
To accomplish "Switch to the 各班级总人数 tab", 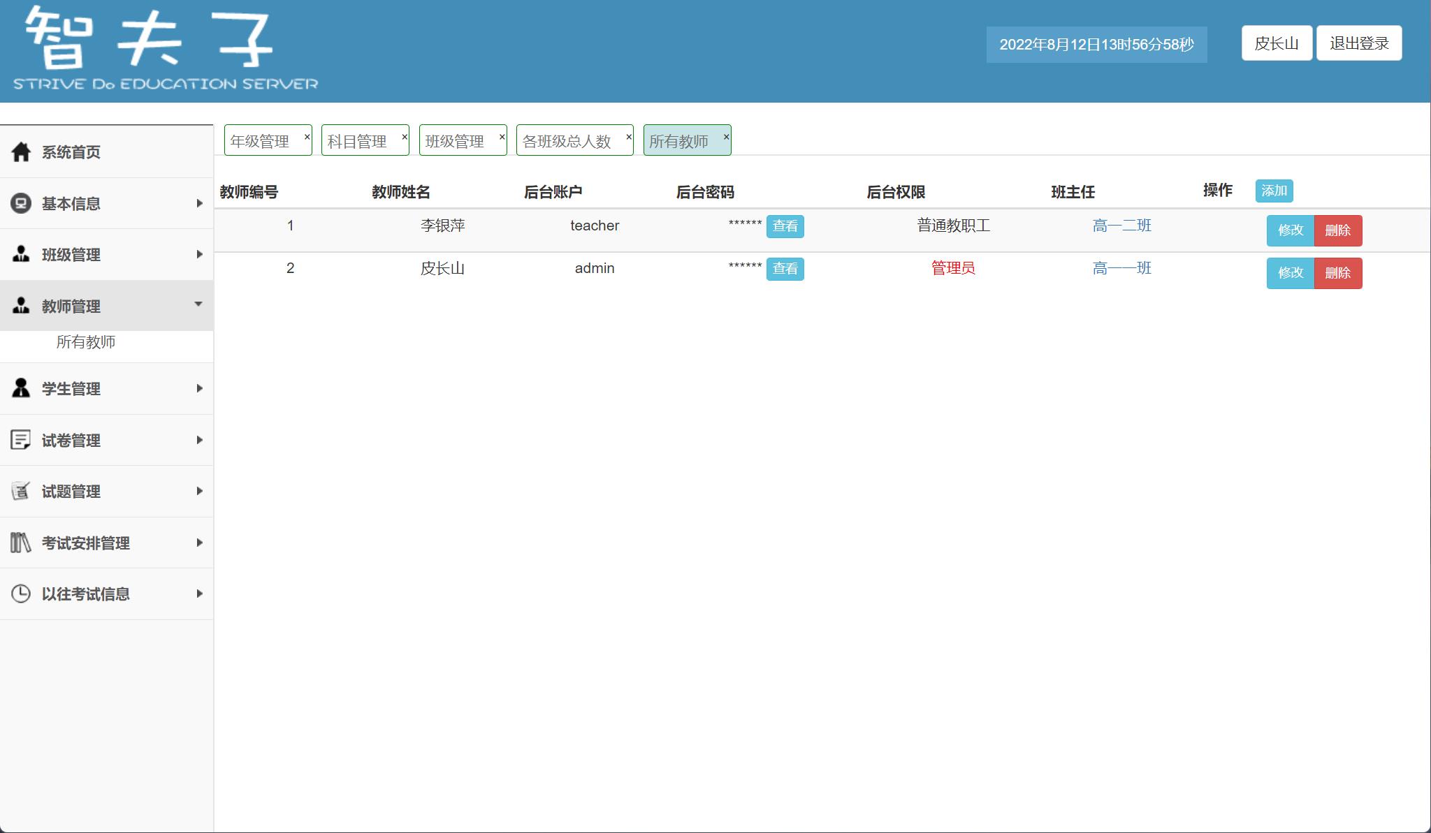I will tap(566, 140).
